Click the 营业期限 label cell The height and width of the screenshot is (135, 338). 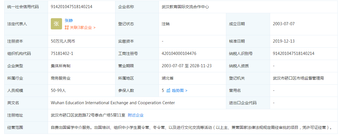137,66
